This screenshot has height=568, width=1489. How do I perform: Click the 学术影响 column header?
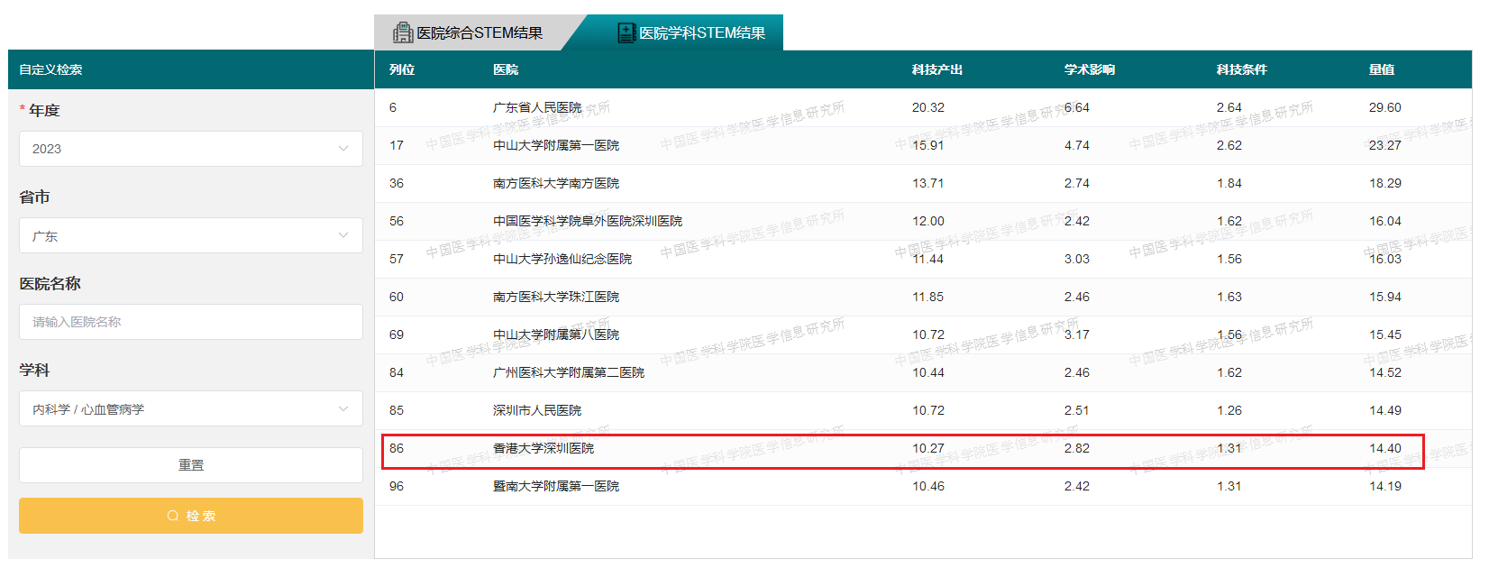pos(1090,69)
